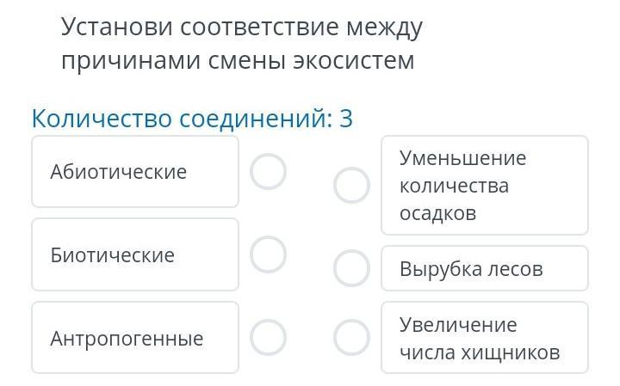Image resolution: width=620 pixels, height=386 pixels.
Task: Pick the Антропогенные card
Action: [x=135, y=338]
